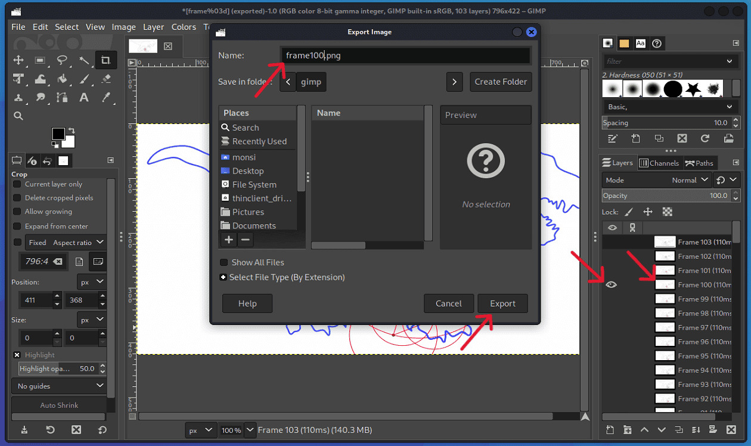Open the layer Mode dropdown
The height and width of the screenshot is (446, 751).
690,179
